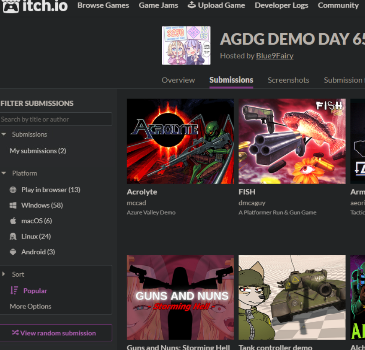This screenshot has height=350, width=365.
Task: Open the Acrolyte game title link
Action: 142,192
